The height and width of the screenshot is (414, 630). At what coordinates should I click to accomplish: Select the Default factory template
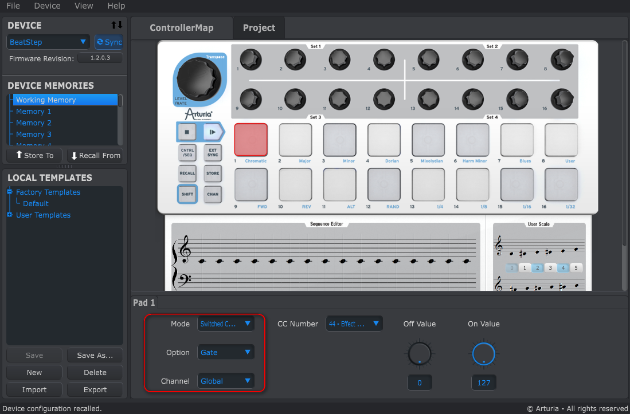(36, 203)
